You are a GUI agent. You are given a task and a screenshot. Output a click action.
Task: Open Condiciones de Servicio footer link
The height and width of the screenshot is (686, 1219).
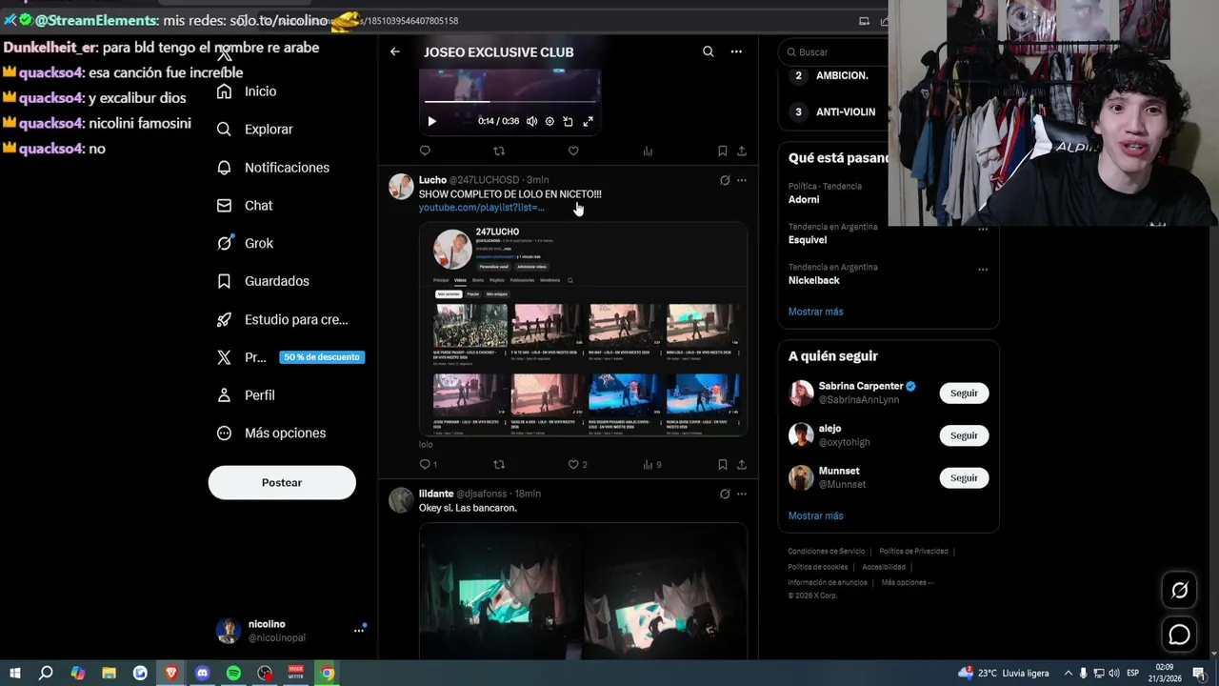(x=826, y=551)
